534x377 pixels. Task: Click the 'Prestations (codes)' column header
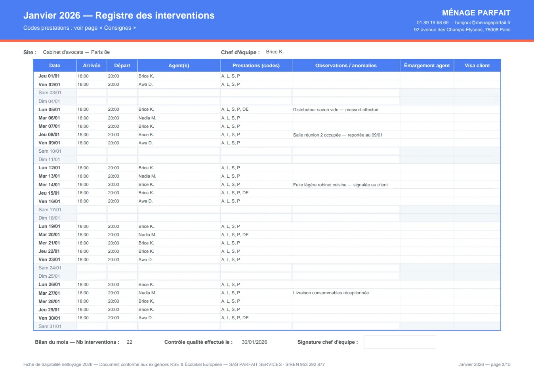coord(256,66)
